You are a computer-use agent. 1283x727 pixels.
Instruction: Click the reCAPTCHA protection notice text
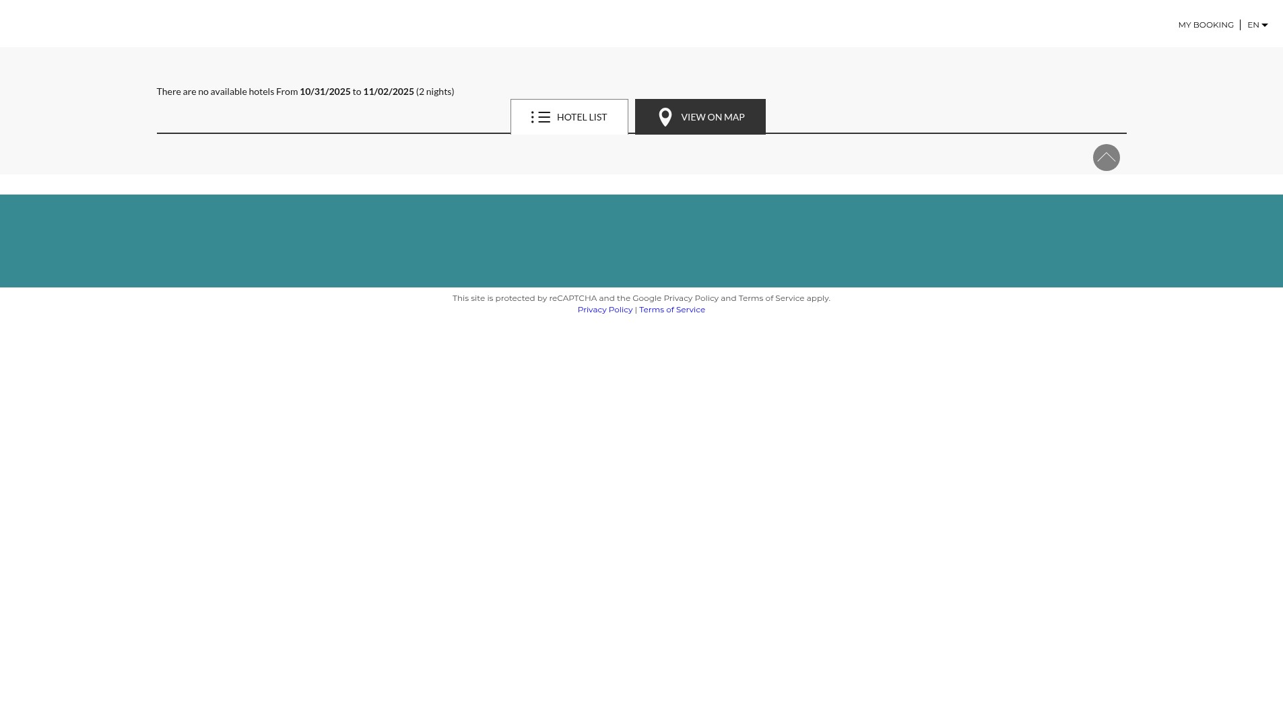[641, 298]
